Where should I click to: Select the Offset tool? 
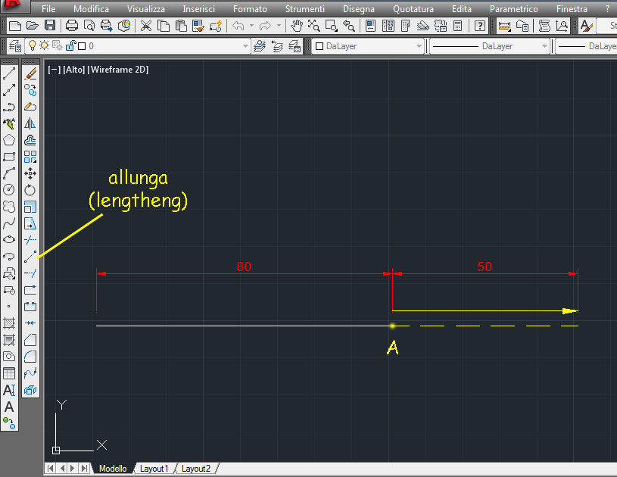(30, 140)
